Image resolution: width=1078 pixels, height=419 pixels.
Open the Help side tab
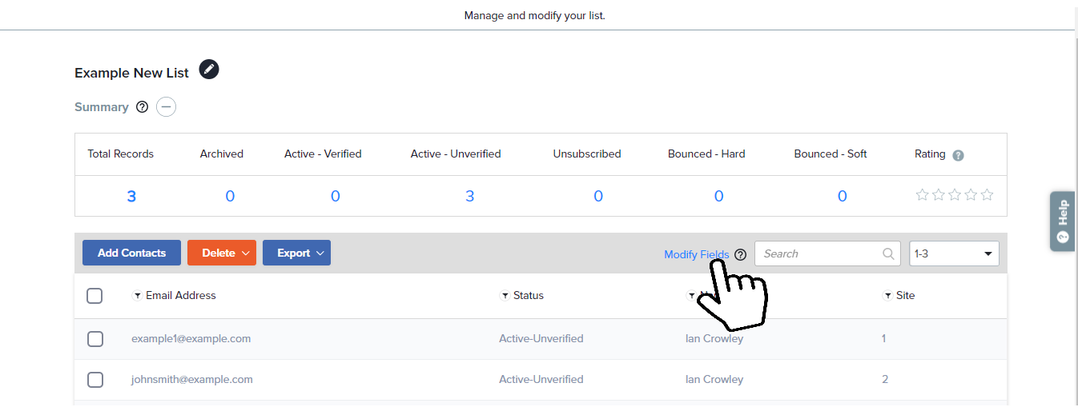1062,221
